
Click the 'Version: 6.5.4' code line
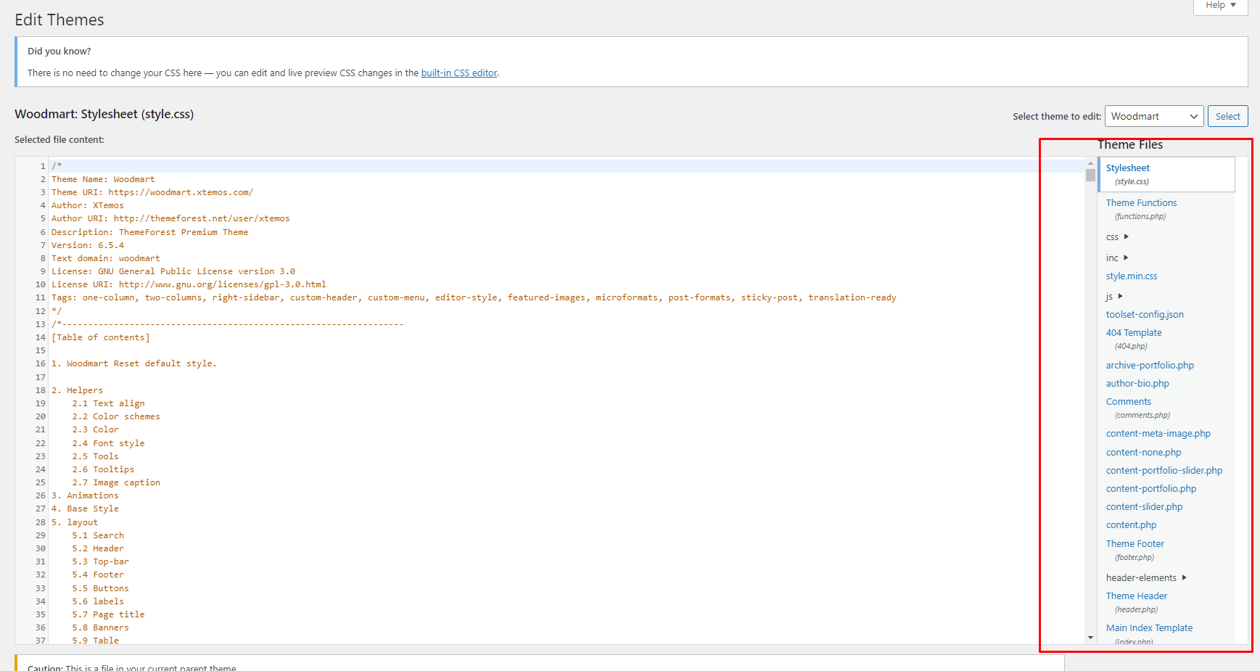pyautogui.click(x=88, y=245)
